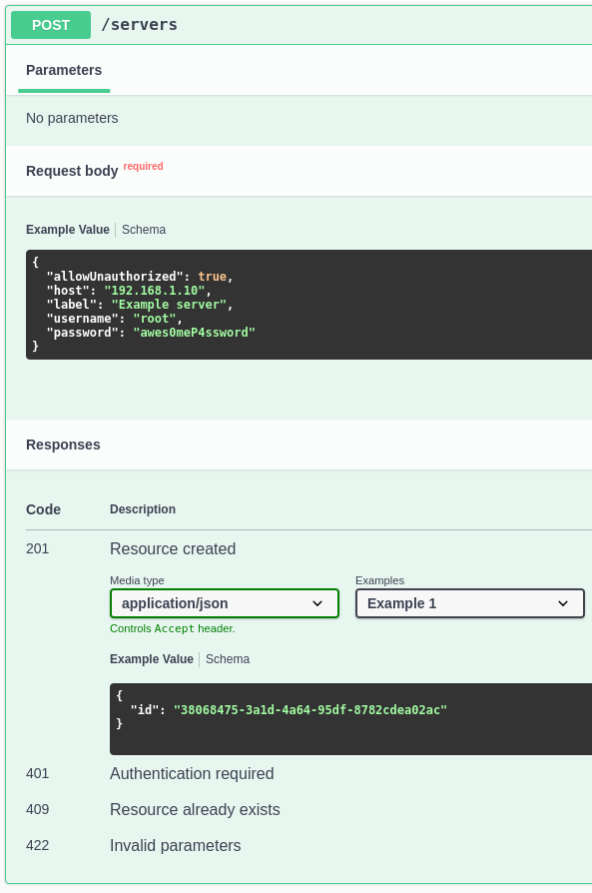Click the "192.168.1.10" host value

point(155,291)
